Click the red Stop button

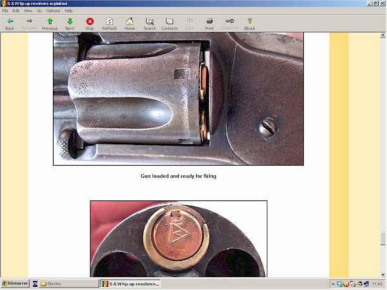click(x=90, y=24)
